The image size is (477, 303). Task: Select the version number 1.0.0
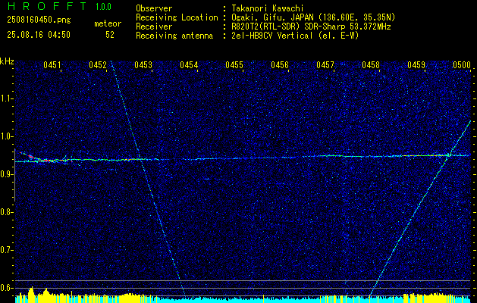click(103, 7)
